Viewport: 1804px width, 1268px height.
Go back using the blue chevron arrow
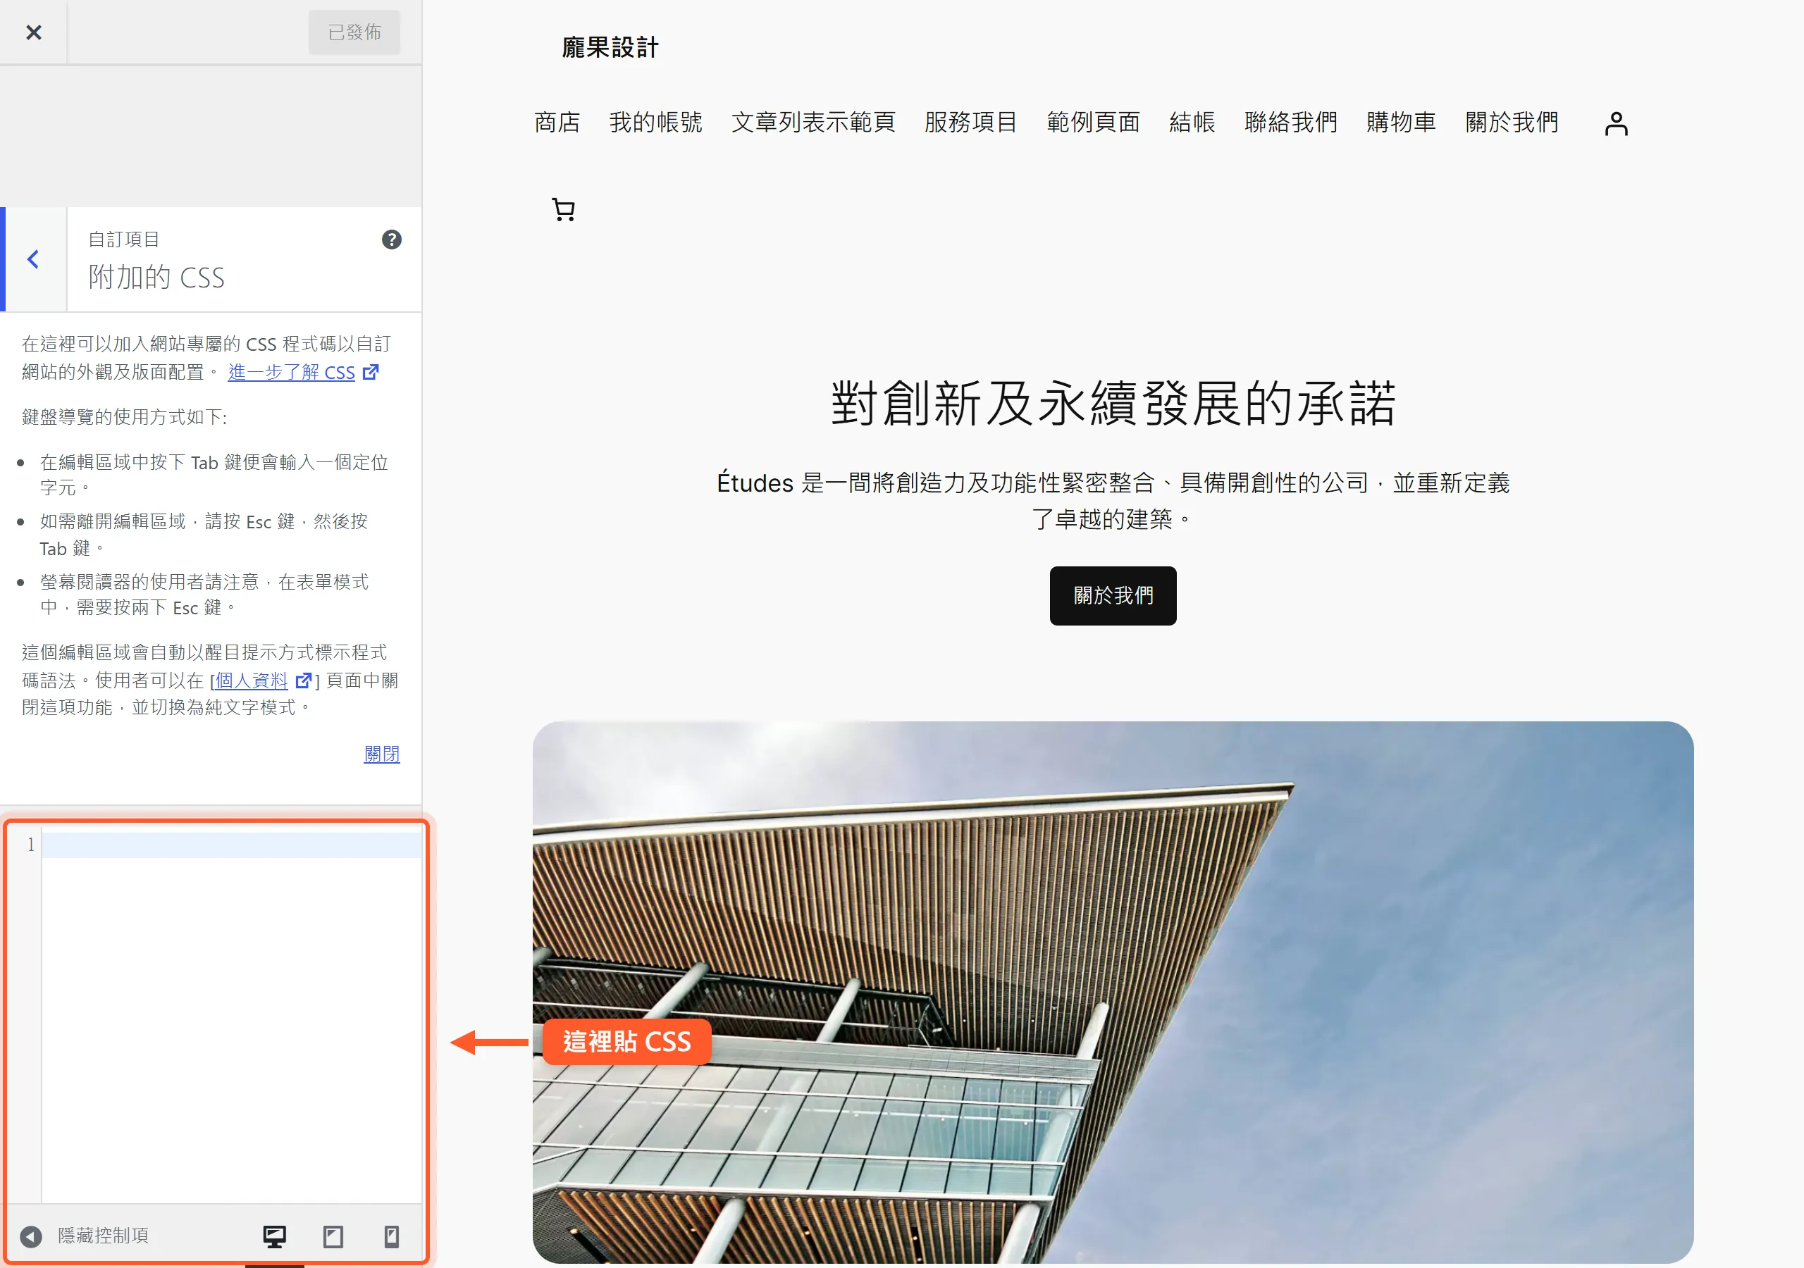pos(33,259)
